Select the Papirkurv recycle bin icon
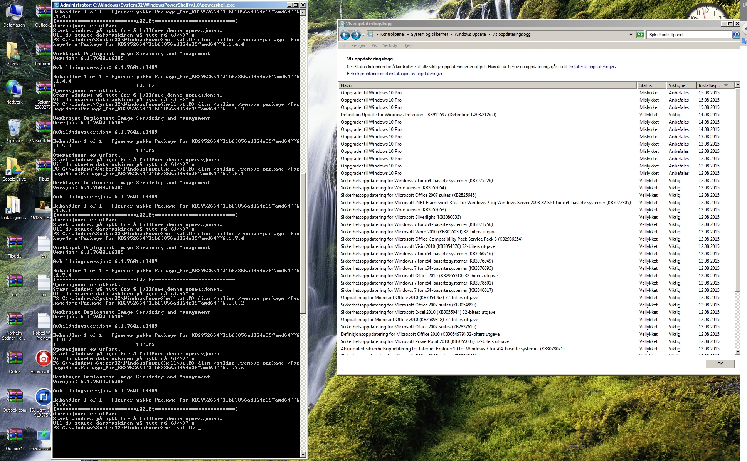747x462 pixels. click(14, 131)
